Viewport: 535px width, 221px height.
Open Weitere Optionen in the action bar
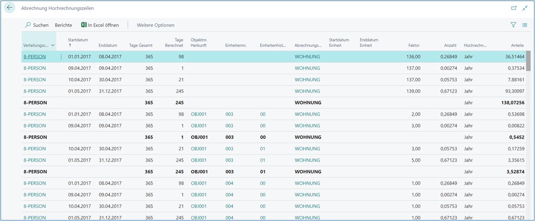coord(155,25)
